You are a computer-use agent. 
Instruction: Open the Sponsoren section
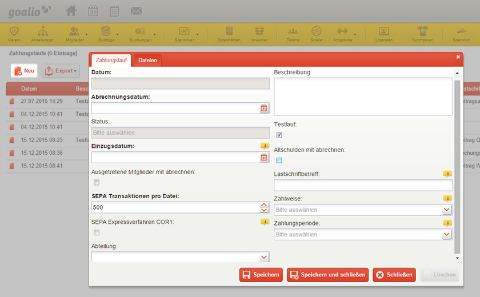pos(422,34)
